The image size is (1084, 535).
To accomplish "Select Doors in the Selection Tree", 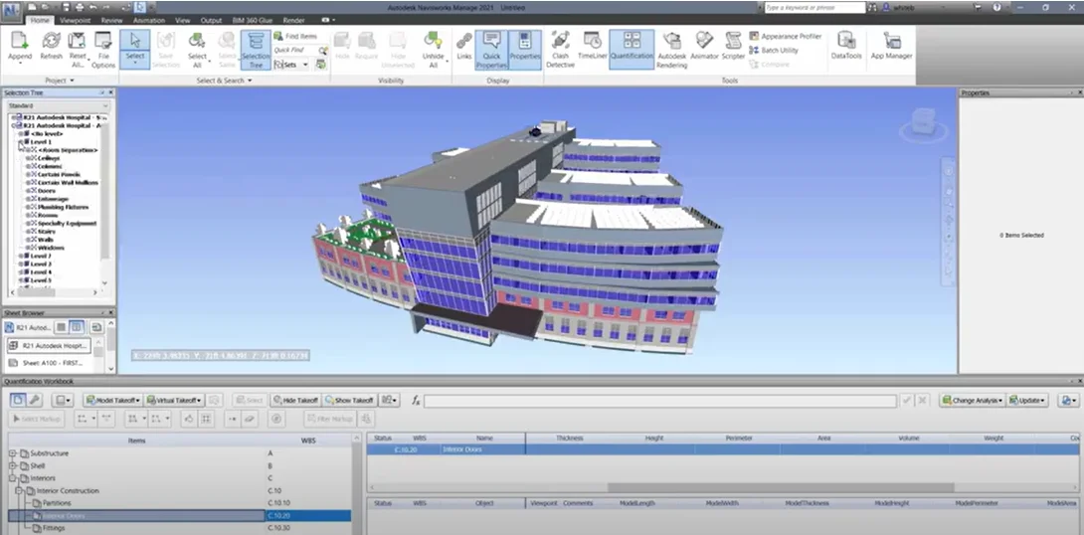I will coord(47,191).
